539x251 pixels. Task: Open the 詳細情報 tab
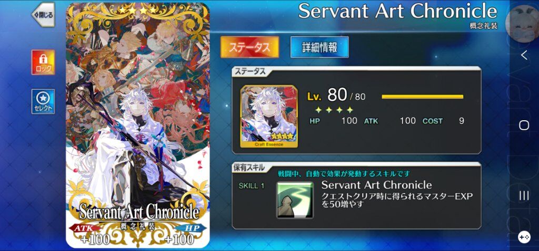(320, 47)
